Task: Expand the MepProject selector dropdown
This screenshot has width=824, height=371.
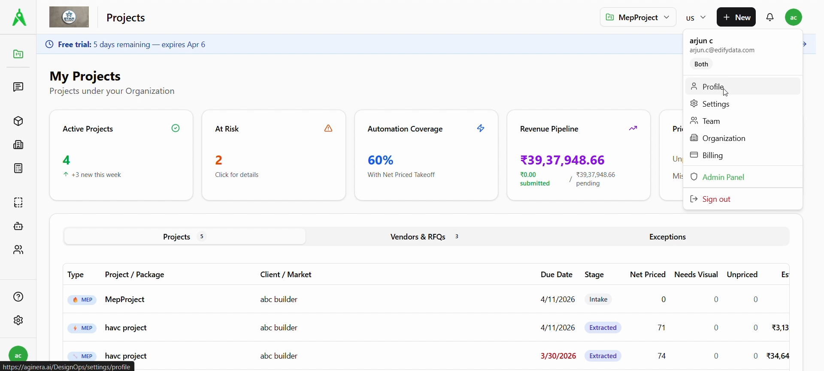Action: 638,17
